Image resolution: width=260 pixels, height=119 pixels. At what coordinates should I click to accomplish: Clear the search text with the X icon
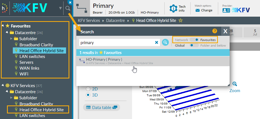click(157, 42)
